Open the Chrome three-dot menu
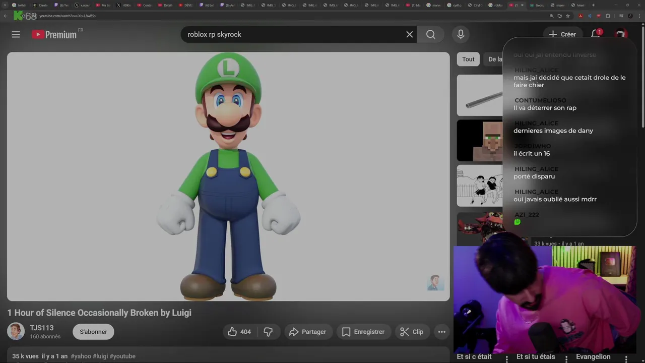The height and width of the screenshot is (363, 645). click(639, 16)
